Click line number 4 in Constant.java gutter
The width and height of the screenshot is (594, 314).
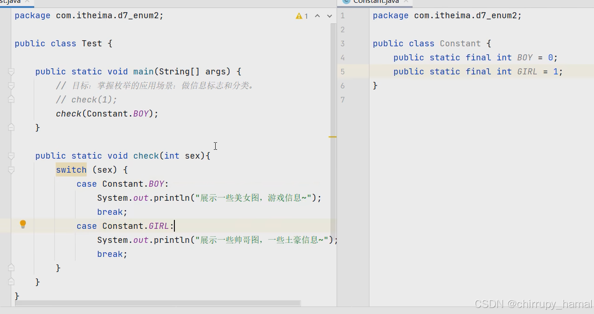pos(342,58)
